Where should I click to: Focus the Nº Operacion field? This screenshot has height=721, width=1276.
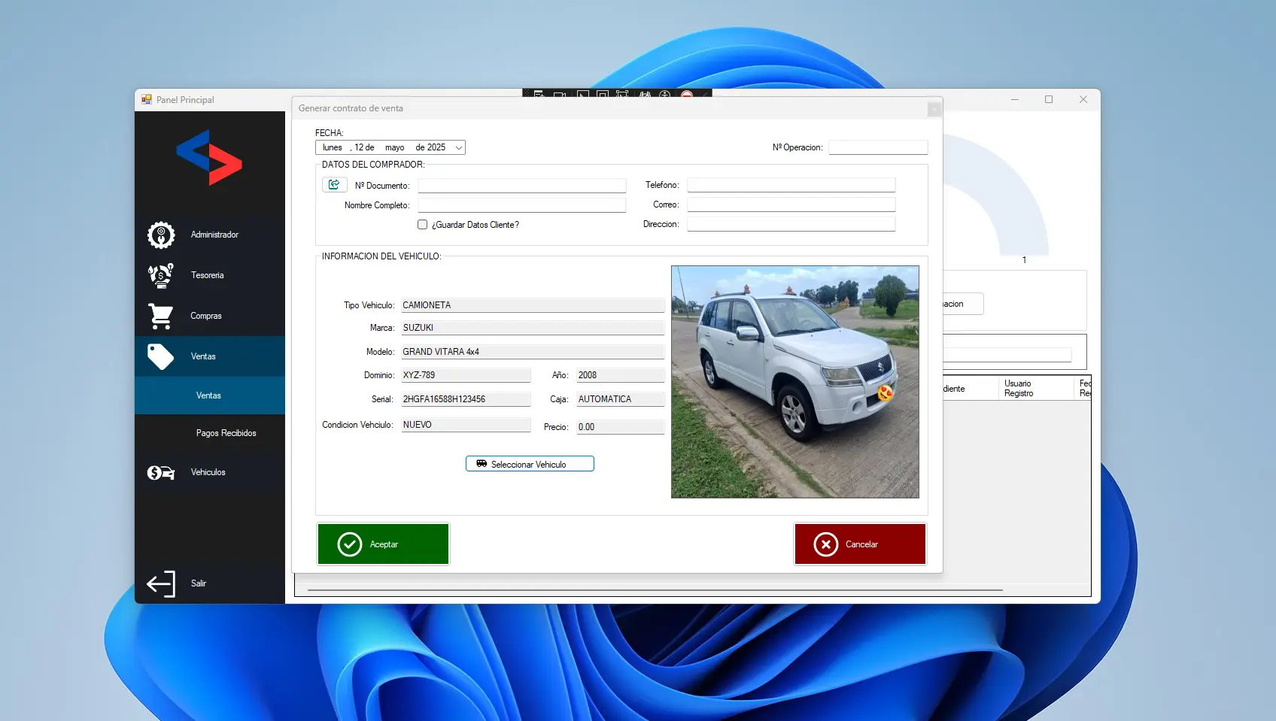click(878, 147)
